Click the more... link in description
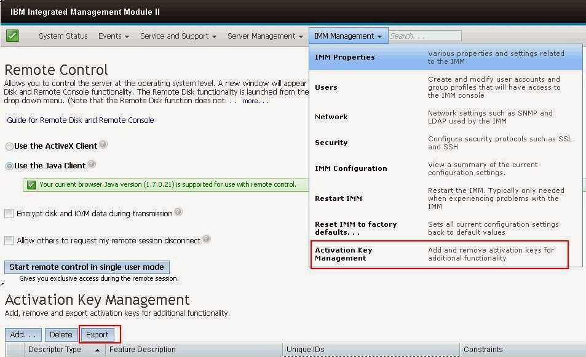 256,101
